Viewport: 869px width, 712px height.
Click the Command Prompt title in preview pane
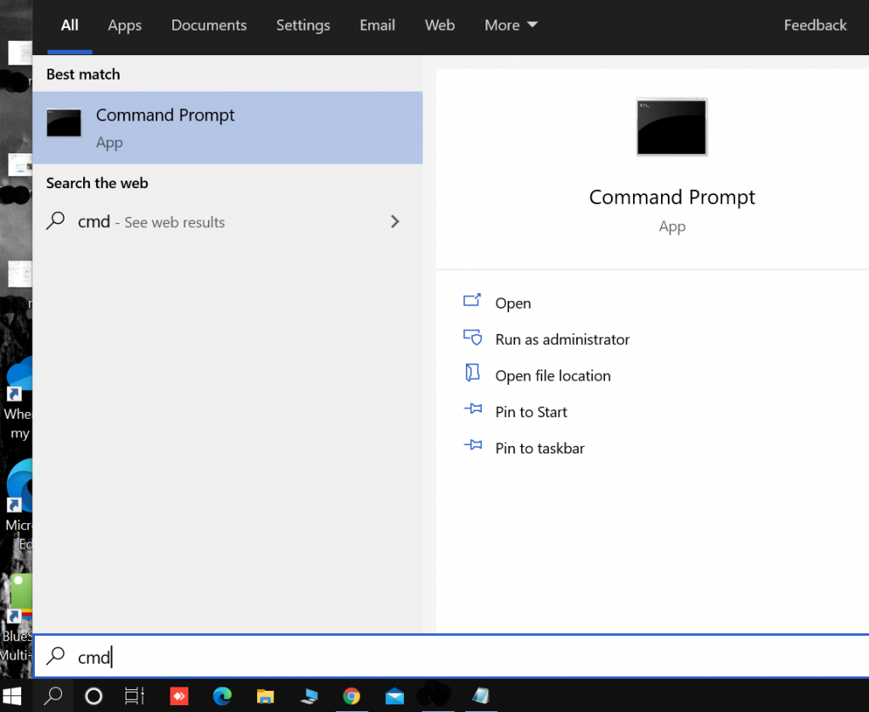point(672,197)
